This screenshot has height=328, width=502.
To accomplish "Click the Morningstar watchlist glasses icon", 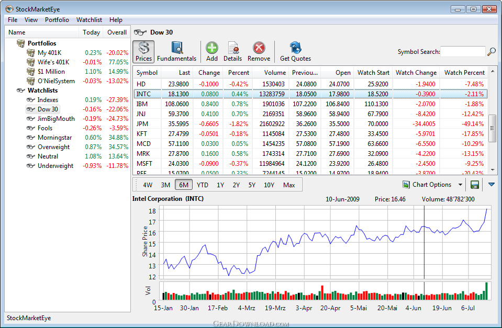I will point(31,138).
